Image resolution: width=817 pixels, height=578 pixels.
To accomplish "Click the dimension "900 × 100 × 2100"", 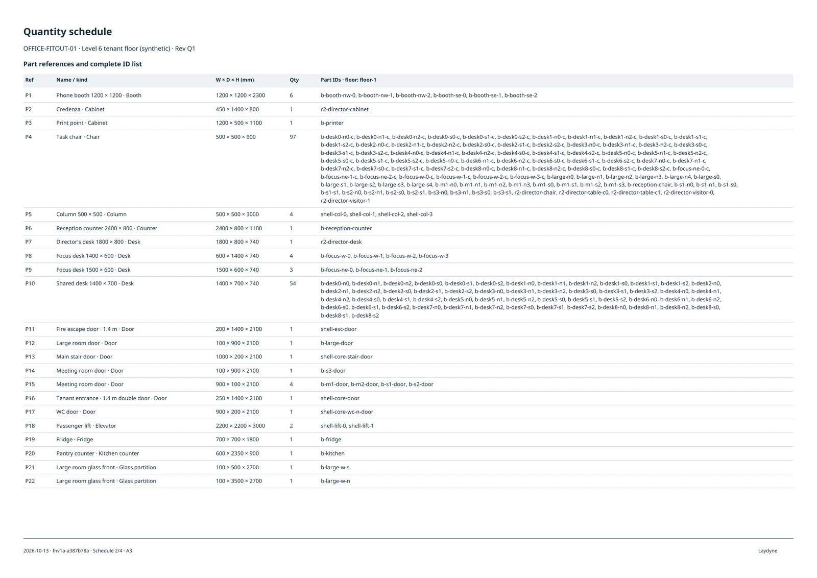I will [x=237, y=384].
